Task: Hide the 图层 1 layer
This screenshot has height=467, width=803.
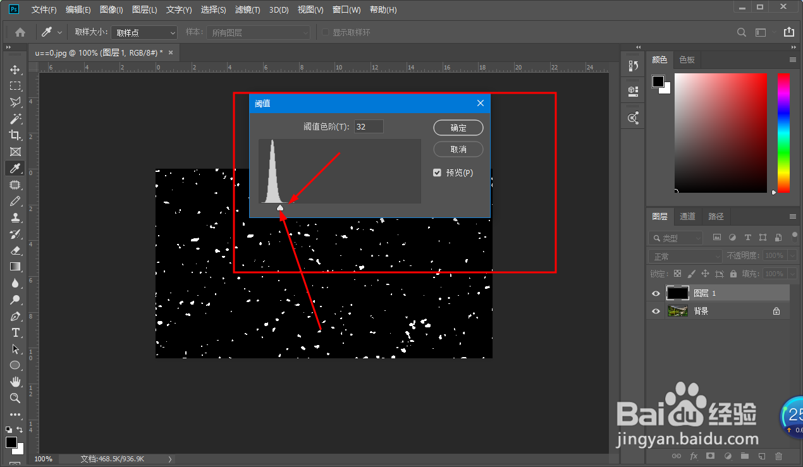Action: 656,293
